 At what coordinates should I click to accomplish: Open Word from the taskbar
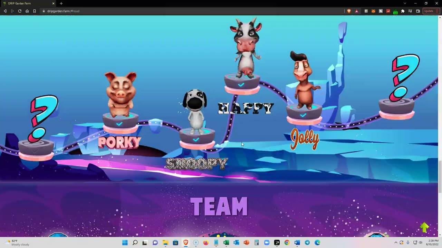[297, 242]
